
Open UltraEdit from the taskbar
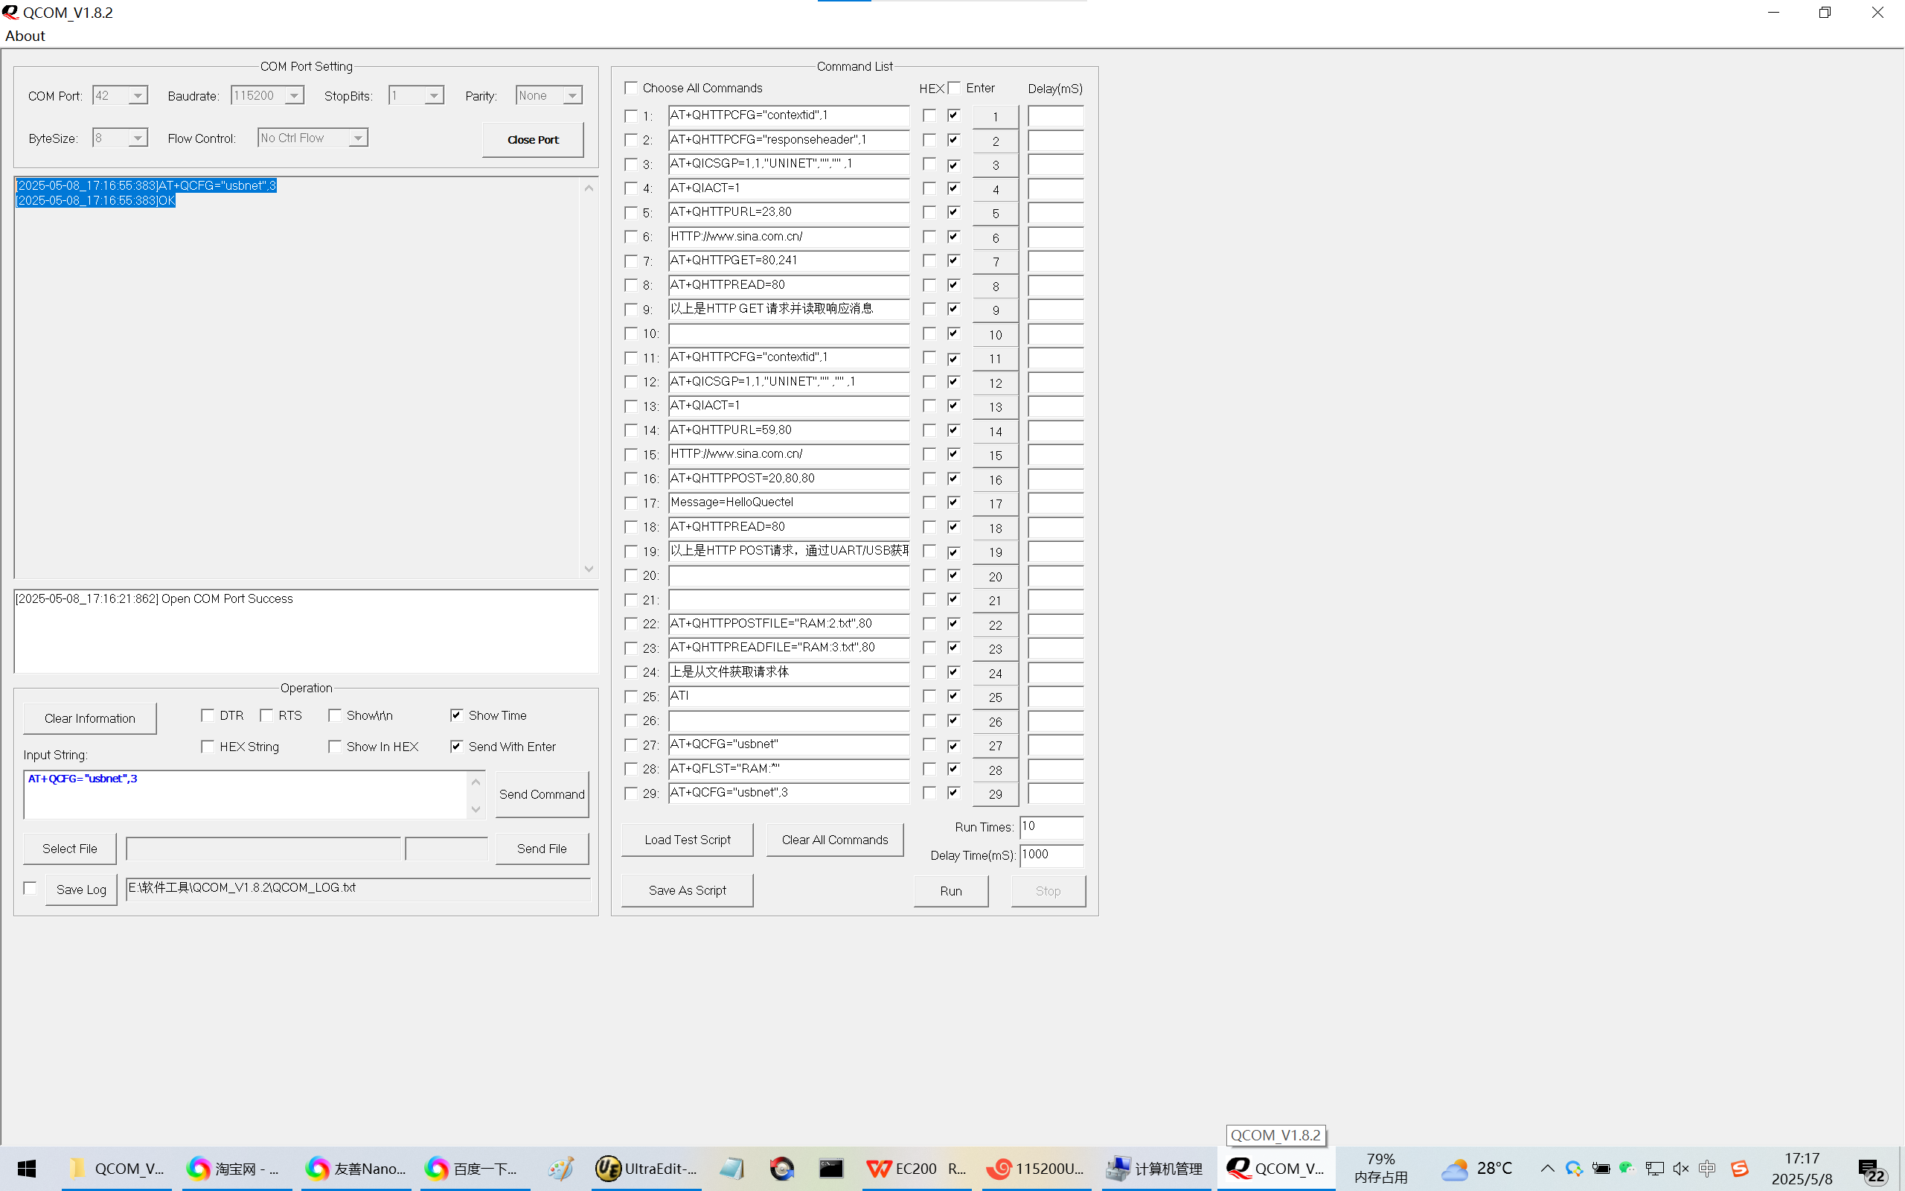[645, 1168]
